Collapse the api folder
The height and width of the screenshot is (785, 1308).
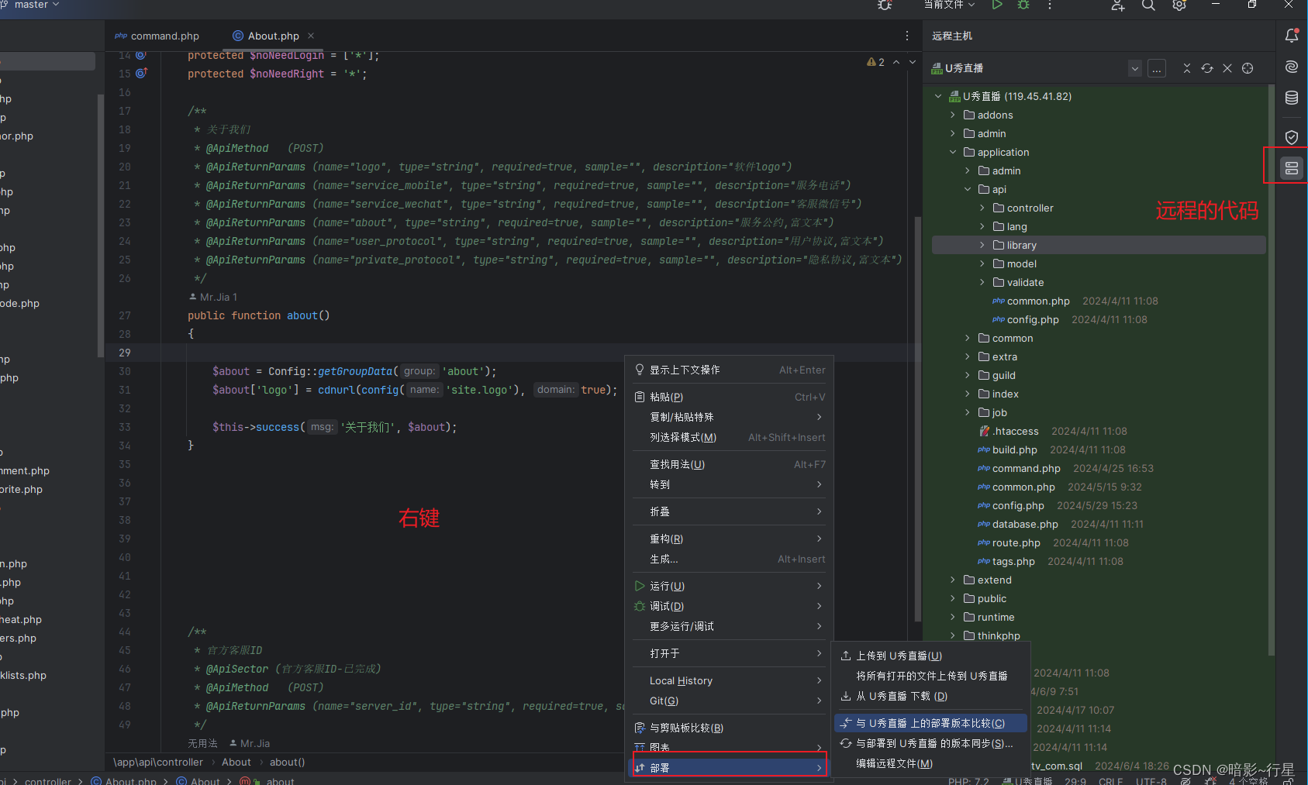pyautogui.click(x=968, y=189)
